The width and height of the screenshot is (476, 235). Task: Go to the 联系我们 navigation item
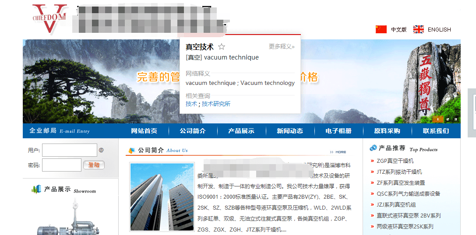pyautogui.click(x=436, y=131)
